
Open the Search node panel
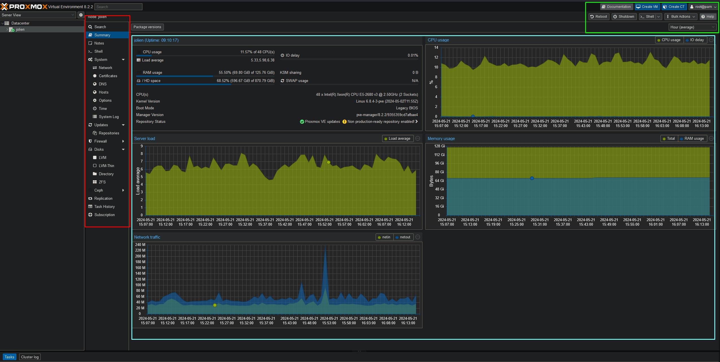coord(107,27)
